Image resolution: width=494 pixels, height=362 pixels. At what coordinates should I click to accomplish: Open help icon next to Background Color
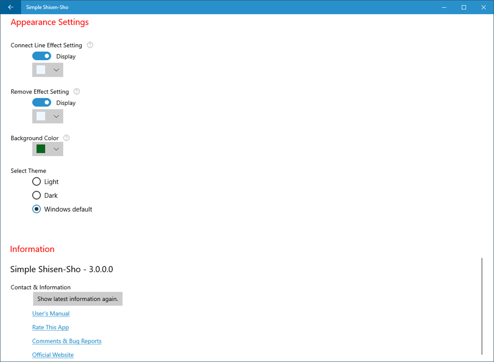coord(67,138)
